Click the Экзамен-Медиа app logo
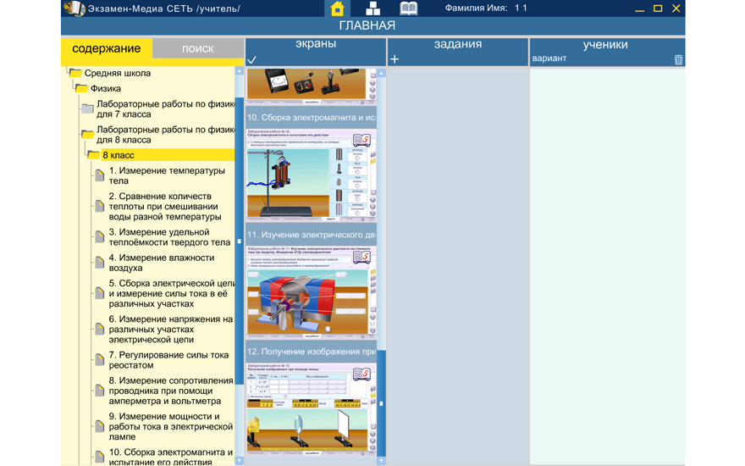Viewport: 745px width, 466px height. coord(74,8)
